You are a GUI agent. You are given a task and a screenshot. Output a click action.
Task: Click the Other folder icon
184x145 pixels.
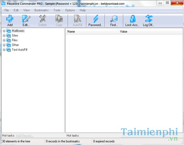click(x=9, y=45)
